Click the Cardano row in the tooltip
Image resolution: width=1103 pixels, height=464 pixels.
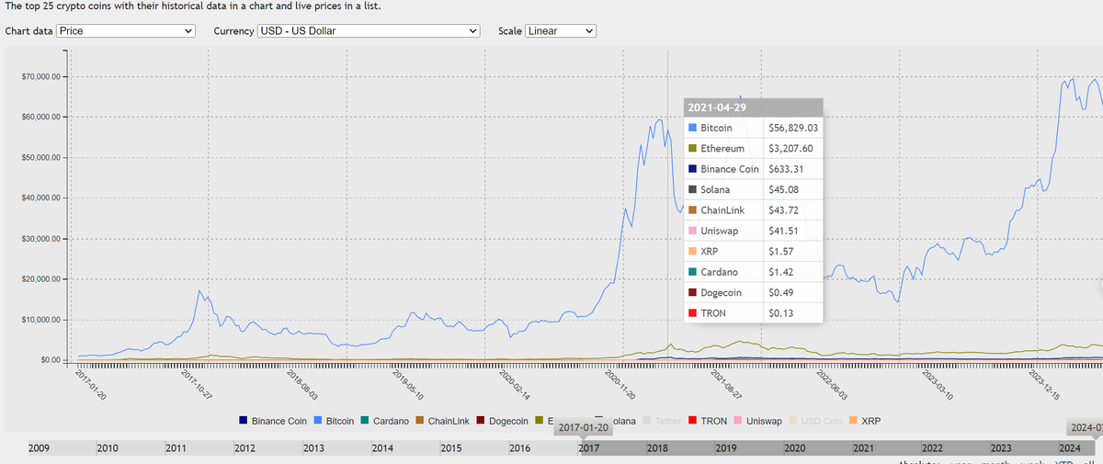coord(752,272)
